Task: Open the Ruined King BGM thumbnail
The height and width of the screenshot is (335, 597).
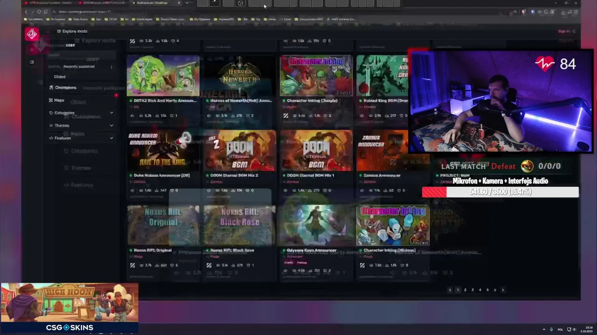Action: 382,76
